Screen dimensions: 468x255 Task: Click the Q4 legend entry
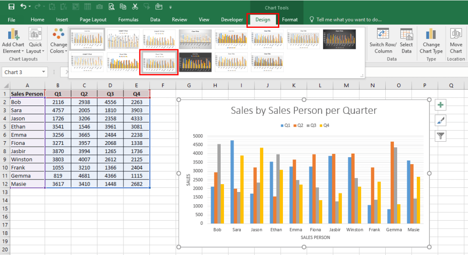pyautogui.click(x=324, y=125)
